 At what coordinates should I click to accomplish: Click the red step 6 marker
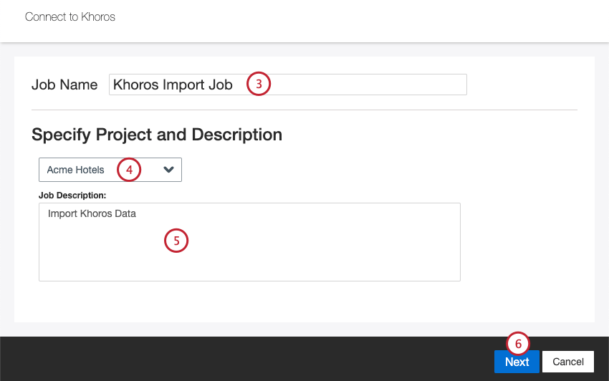518,344
